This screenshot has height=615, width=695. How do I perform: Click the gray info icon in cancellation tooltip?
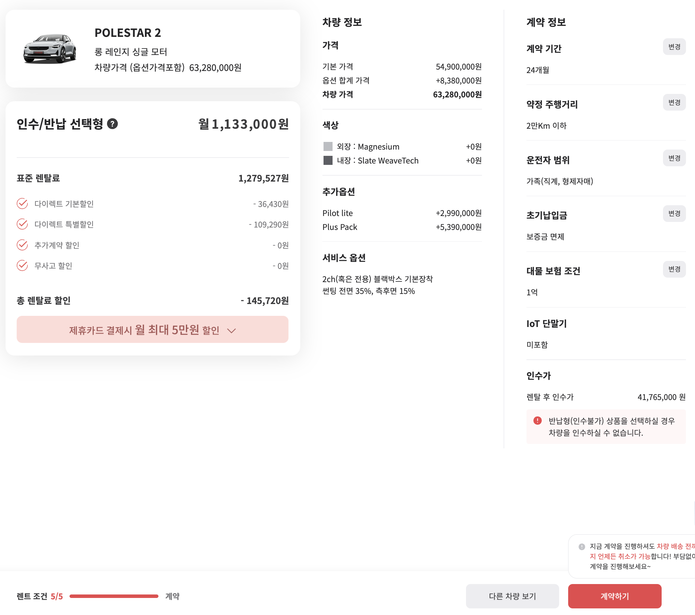click(582, 546)
